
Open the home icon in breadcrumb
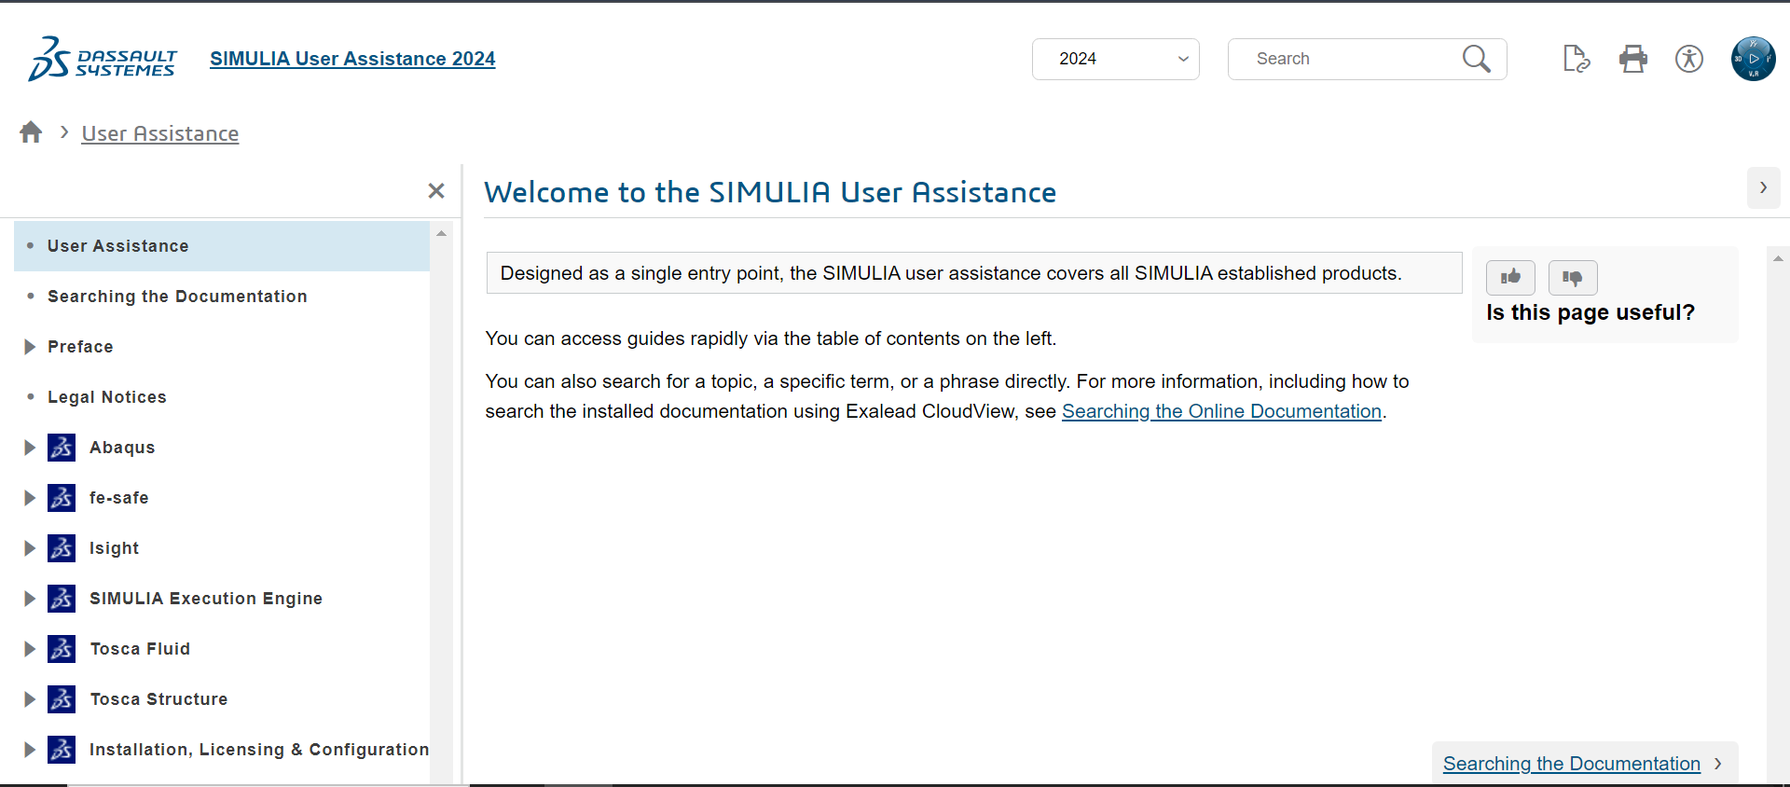pos(31,132)
